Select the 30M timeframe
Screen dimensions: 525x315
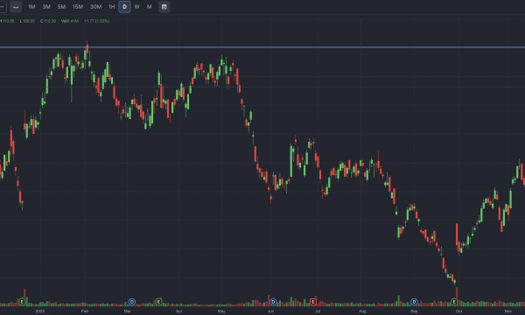click(95, 7)
